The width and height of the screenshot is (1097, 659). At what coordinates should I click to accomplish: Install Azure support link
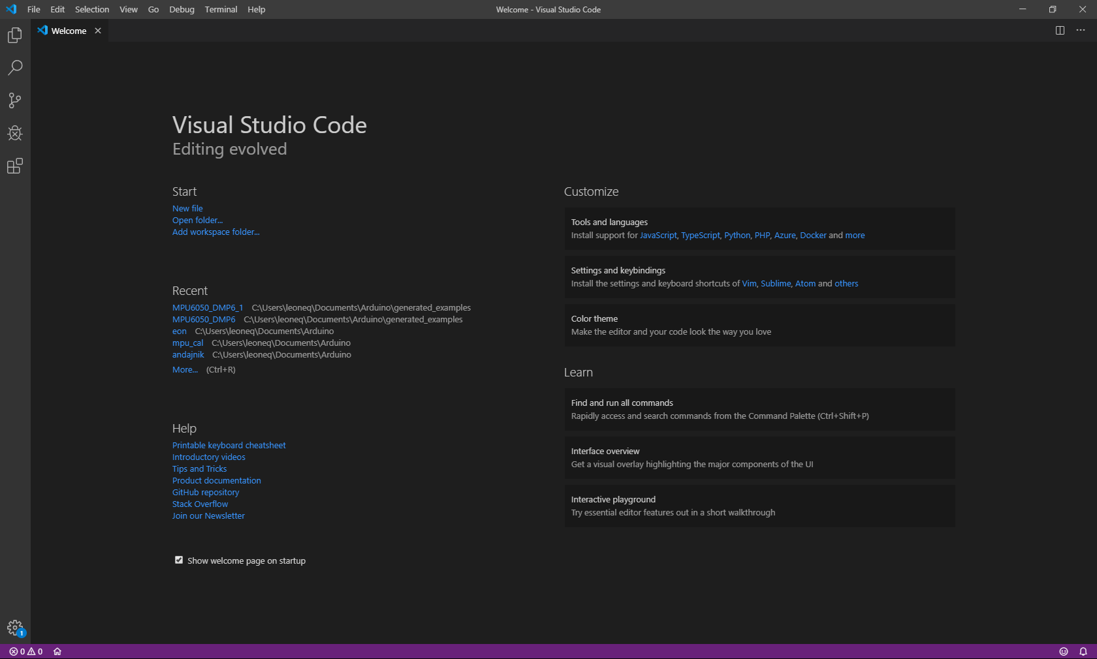tap(785, 235)
